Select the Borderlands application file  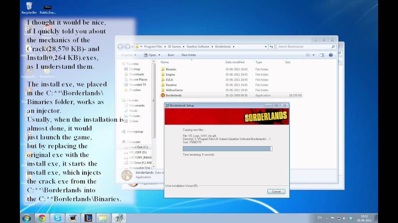(x=231, y=95)
